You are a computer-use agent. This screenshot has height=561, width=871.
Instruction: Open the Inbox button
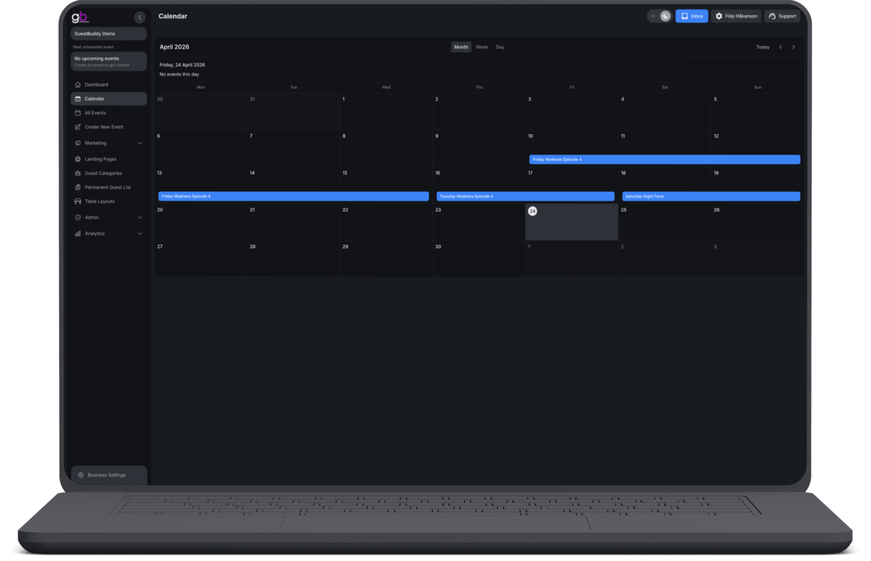(692, 16)
